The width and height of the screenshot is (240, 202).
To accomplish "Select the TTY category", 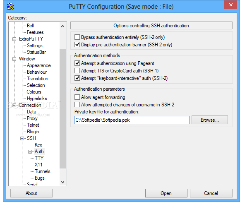I will pos(39,158).
